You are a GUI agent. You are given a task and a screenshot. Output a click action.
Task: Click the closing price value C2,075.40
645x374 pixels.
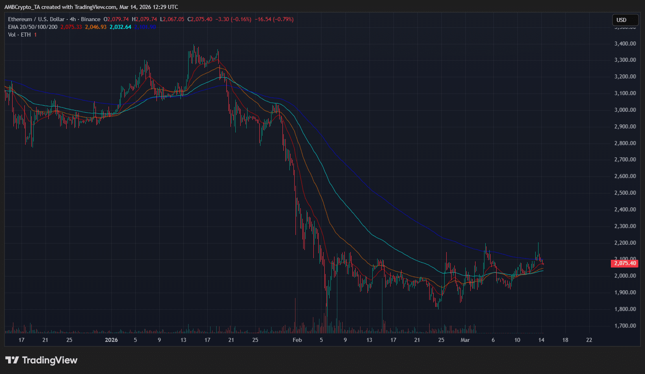pos(200,19)
